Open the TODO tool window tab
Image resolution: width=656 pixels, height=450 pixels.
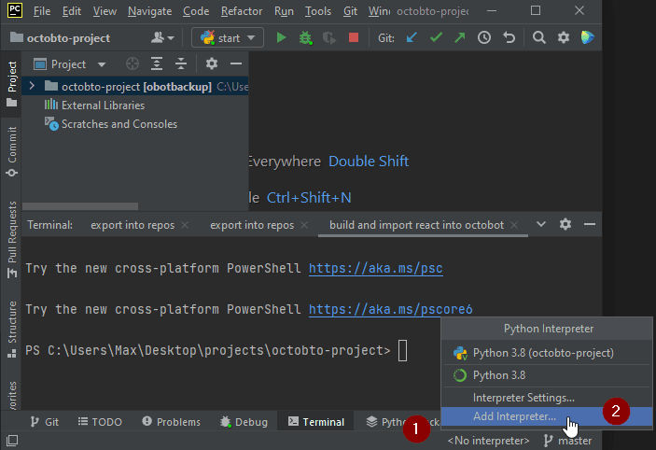pyautogui.click(x=100, y=422)
